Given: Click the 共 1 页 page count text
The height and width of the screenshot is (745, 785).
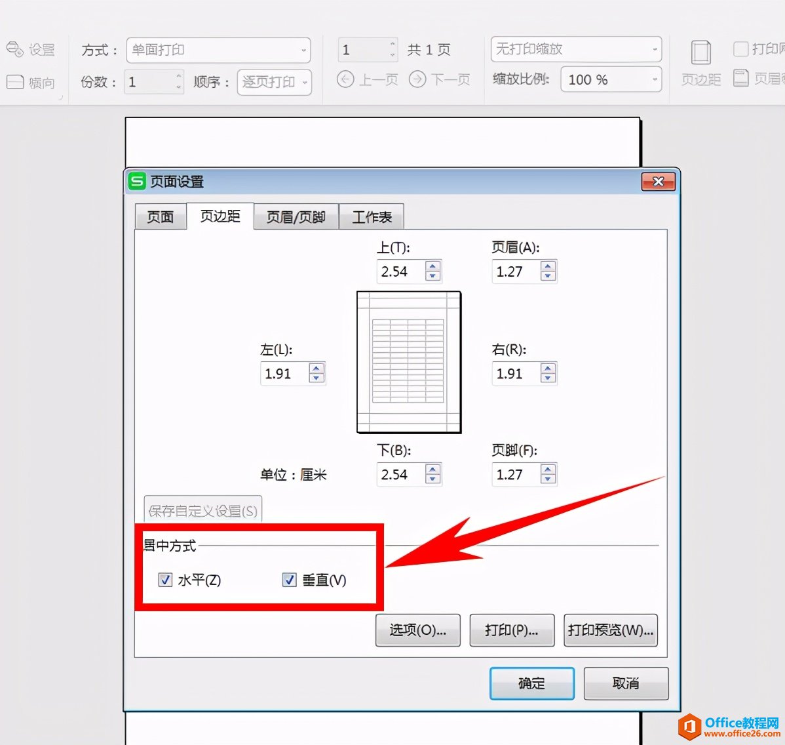Looking at the screenshot, I should [429, 50].
